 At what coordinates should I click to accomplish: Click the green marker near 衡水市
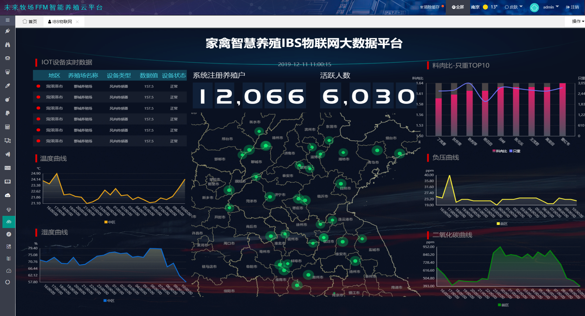259,131
